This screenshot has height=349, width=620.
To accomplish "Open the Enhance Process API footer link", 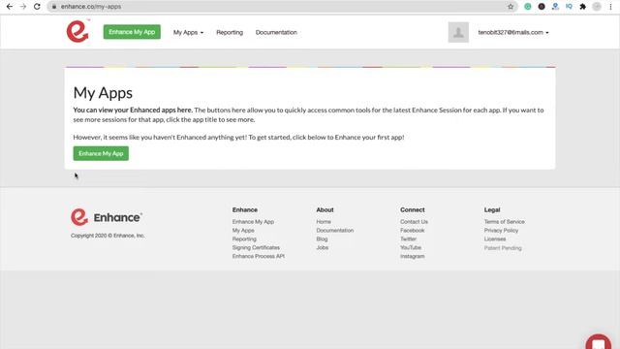I will 259,256.
